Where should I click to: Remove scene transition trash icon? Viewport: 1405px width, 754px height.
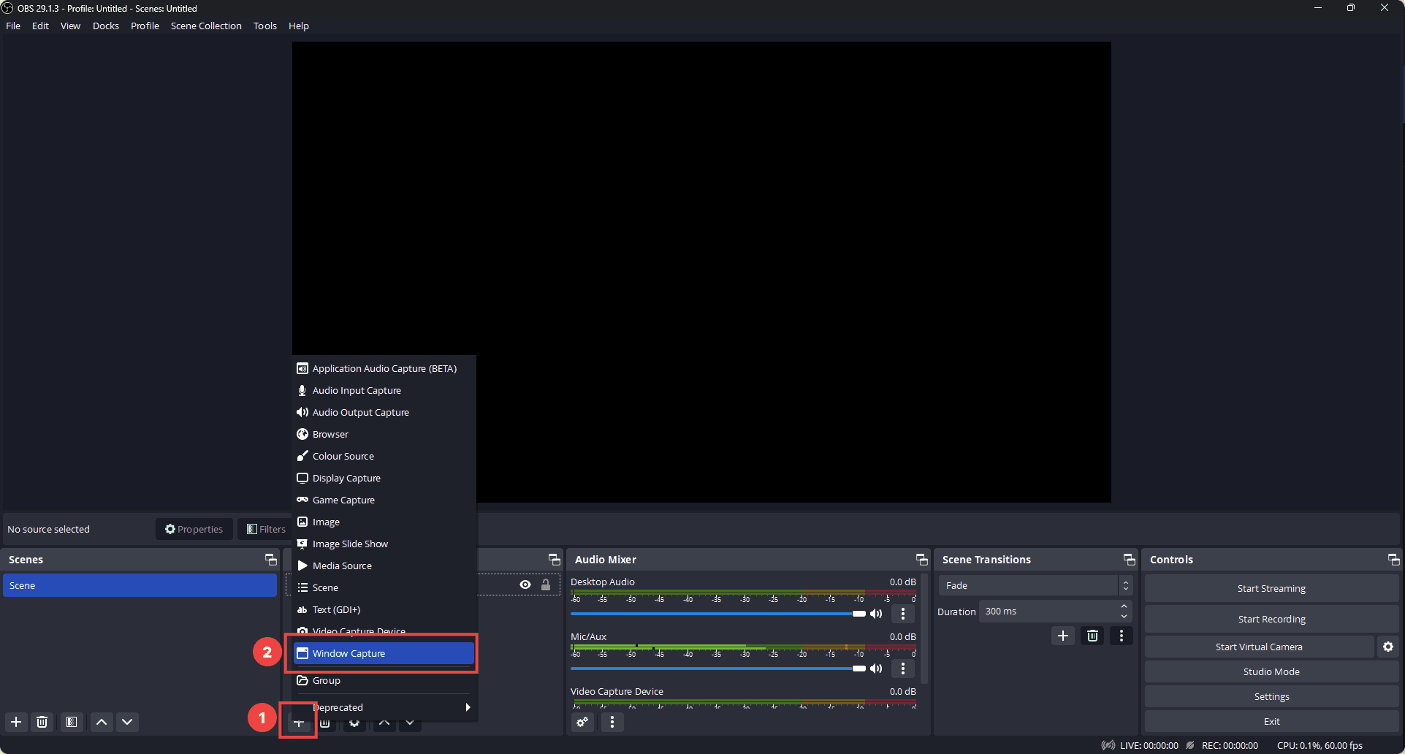point(1092,636)
